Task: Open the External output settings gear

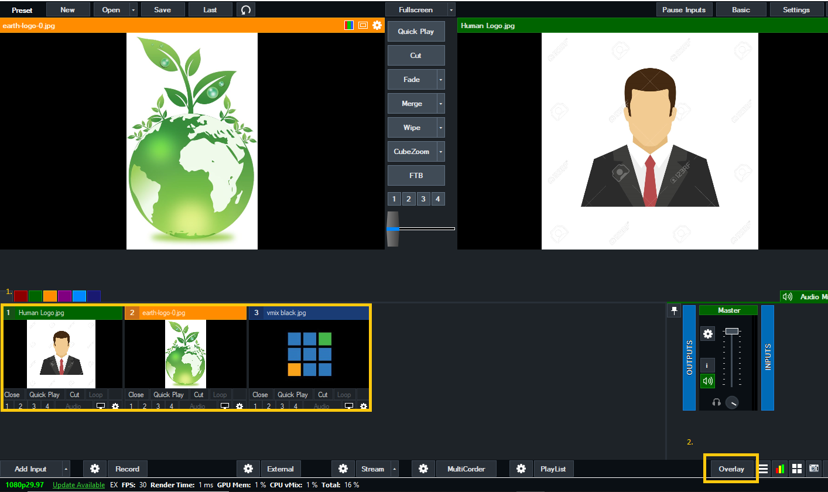Action: pyautogui.click(x=248, y=469)
